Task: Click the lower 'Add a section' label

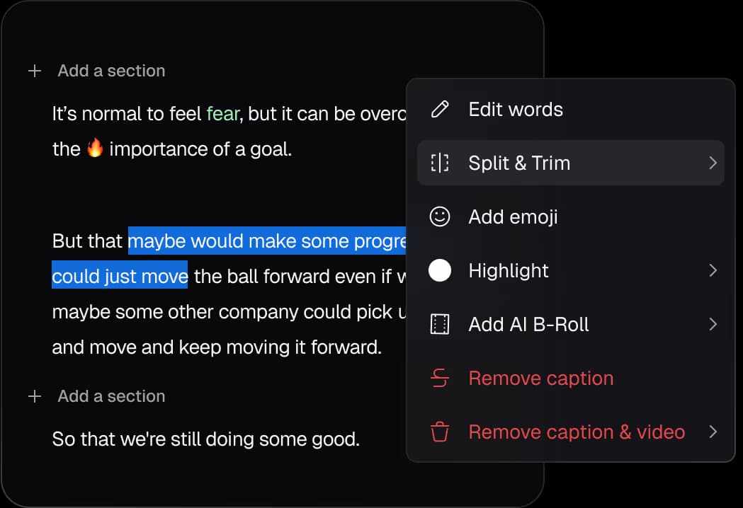Action: pos(111,396)
